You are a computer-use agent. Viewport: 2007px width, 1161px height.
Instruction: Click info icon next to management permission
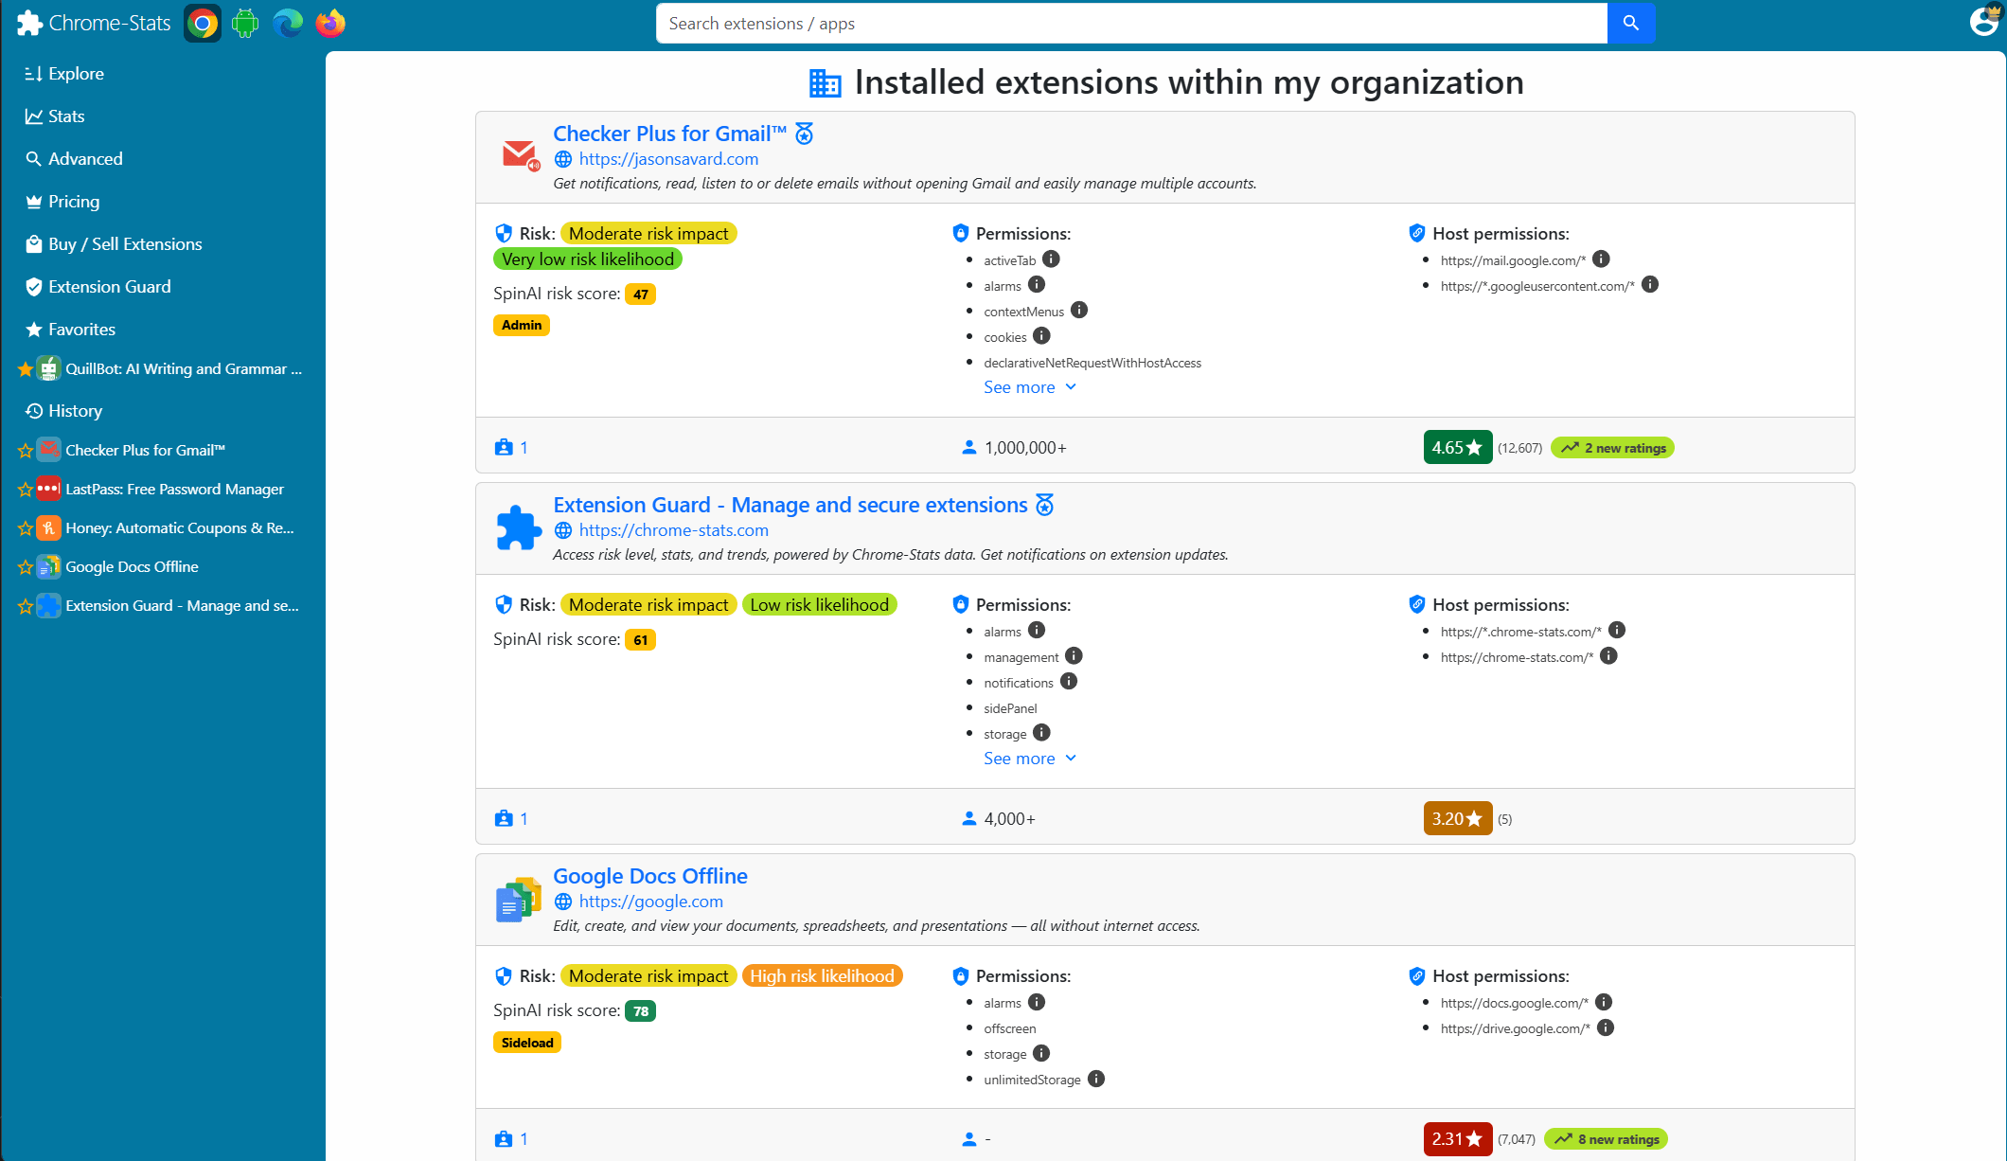click(1074, 656)
